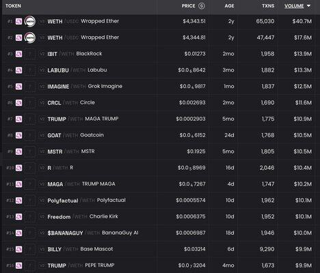This screenshot has height=273, width=320.
Task: Click the WETH token logo in row #2
Action: tap(30, 38)
